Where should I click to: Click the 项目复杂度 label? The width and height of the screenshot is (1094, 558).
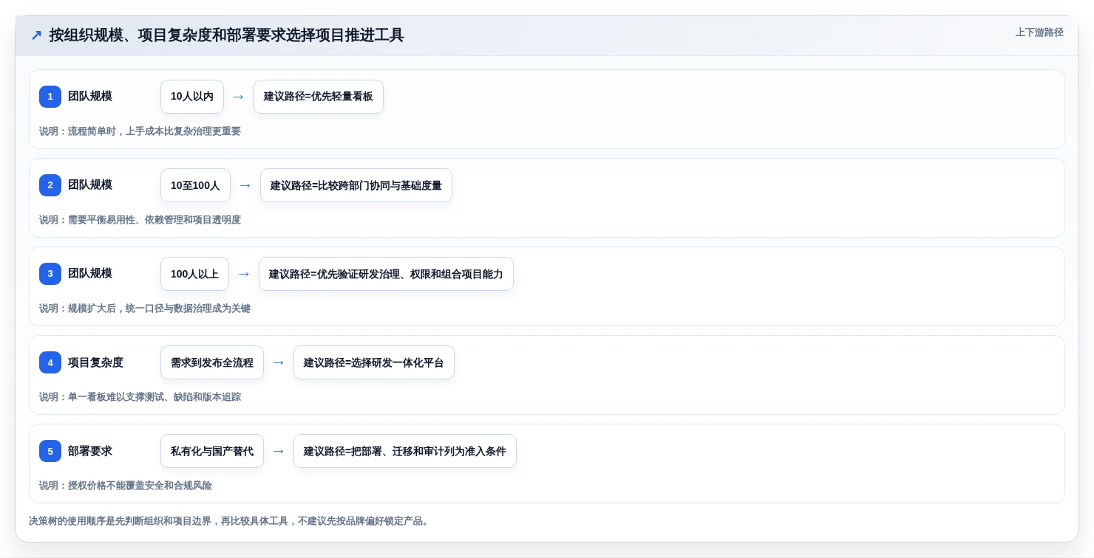[x=96, y=362]
